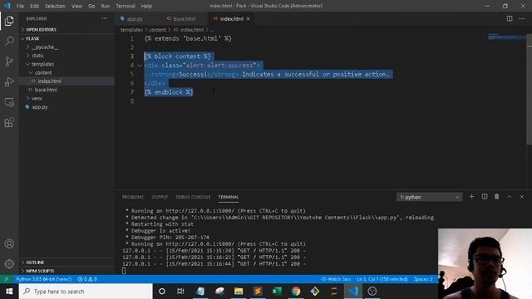Expand the static folder
Viewport: 532px width, 299px height.
coord(37,56)
